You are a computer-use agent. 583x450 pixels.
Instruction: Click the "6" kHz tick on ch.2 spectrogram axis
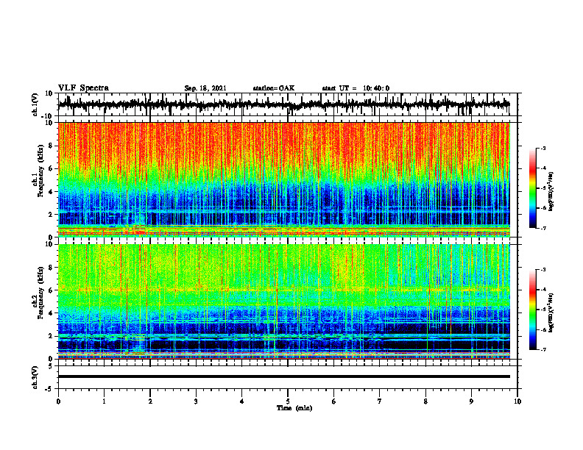click(x=51, y=290)
